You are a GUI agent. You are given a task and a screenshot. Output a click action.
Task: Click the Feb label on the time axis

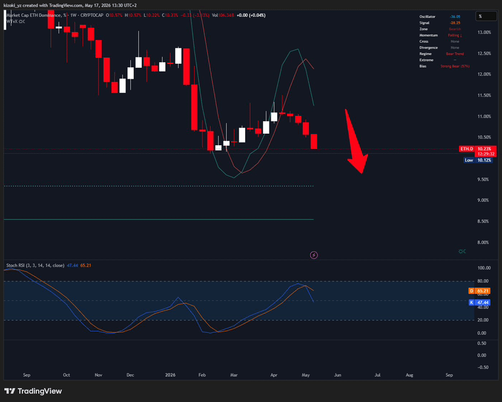(202, 375)
